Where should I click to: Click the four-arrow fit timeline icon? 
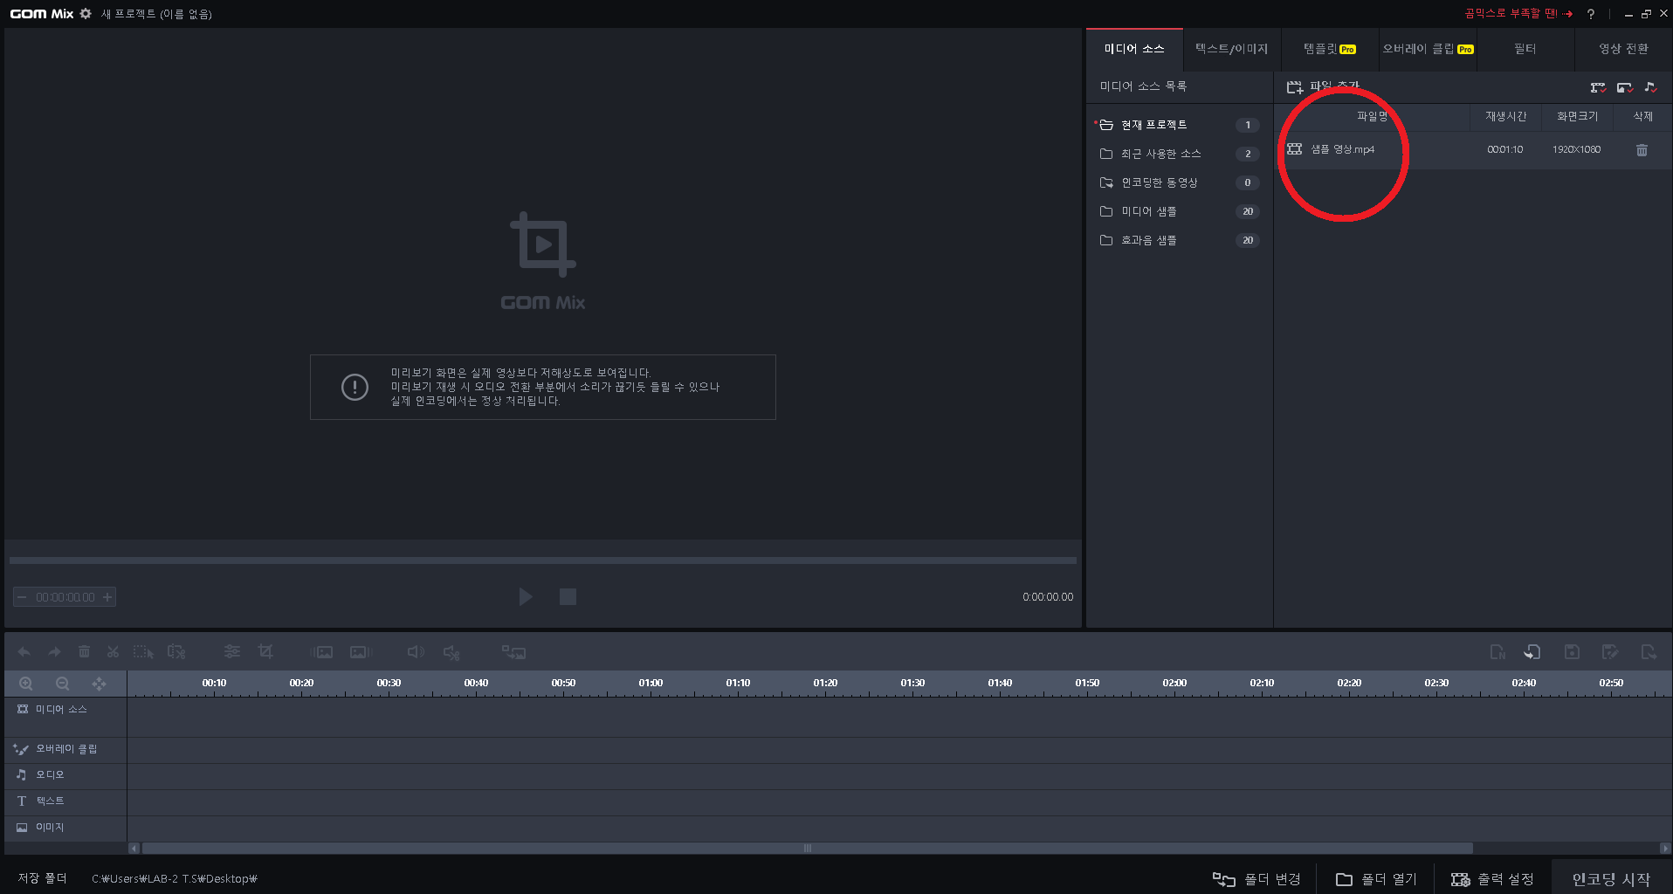tap(99, 684)
